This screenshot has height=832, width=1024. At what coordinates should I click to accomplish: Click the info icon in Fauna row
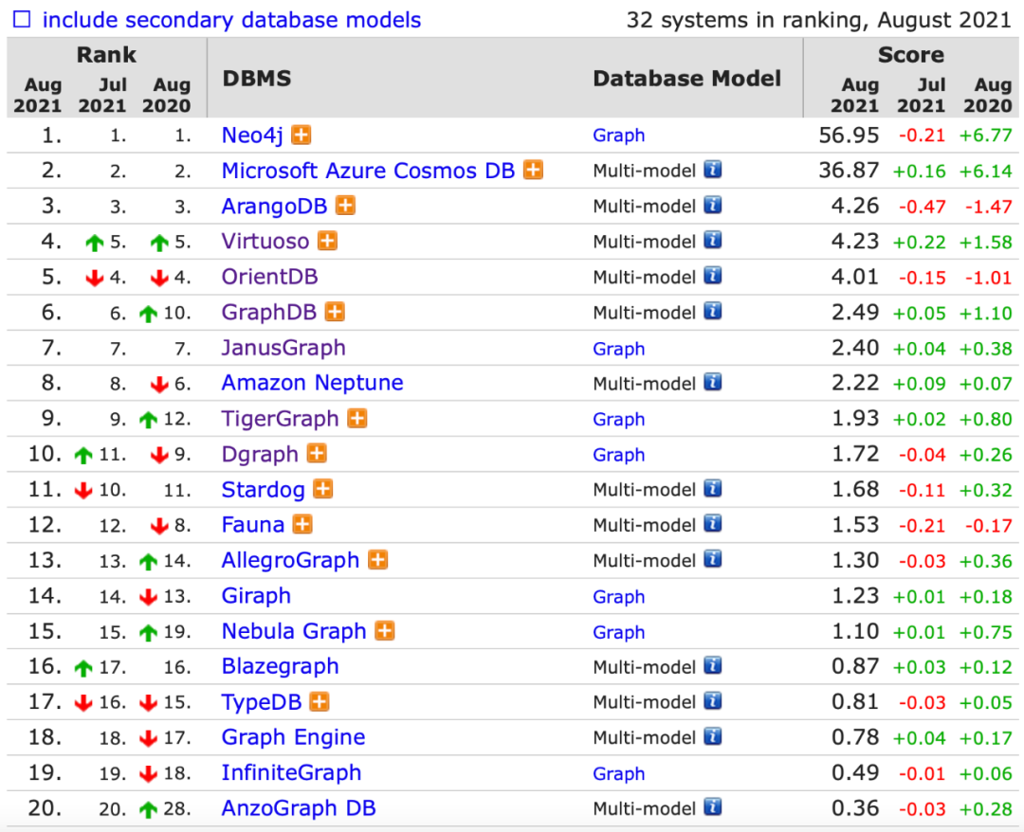712,524
